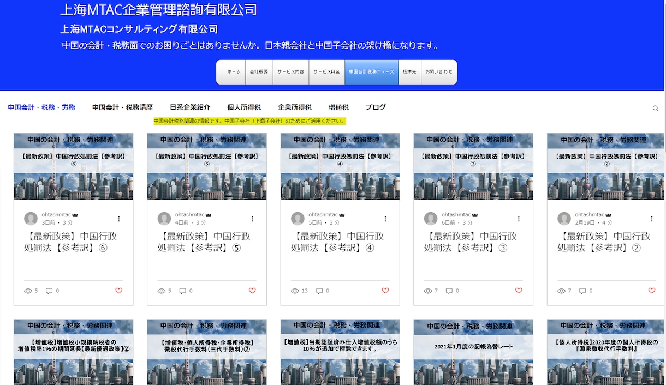
Task: Click author avatar on 行政処罰法 ② post
Action: tap(564, 219)
